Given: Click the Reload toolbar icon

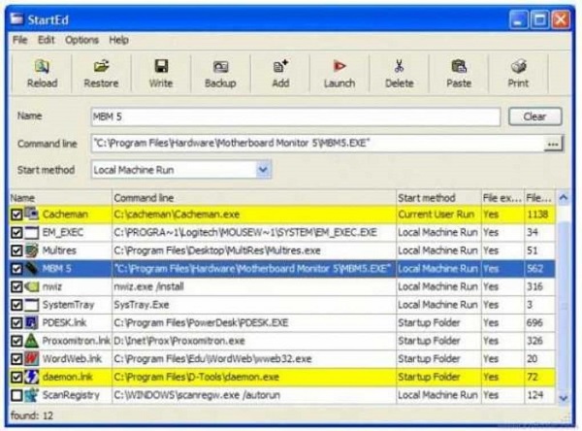Looking at the screenshot, I should pos(42,67).
